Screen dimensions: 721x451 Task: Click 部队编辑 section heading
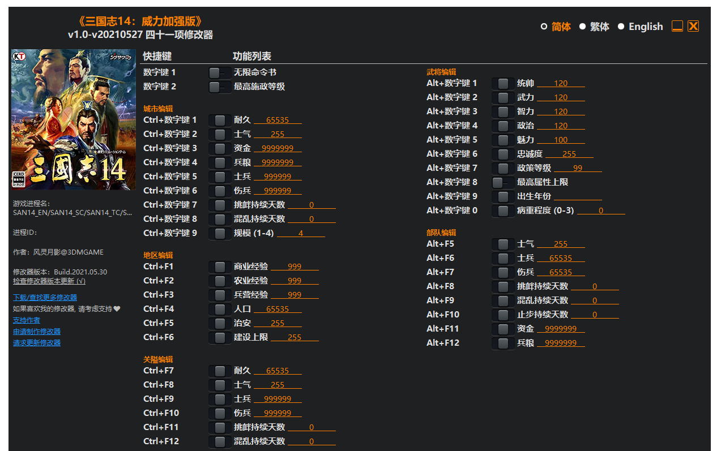coord(441,233)
